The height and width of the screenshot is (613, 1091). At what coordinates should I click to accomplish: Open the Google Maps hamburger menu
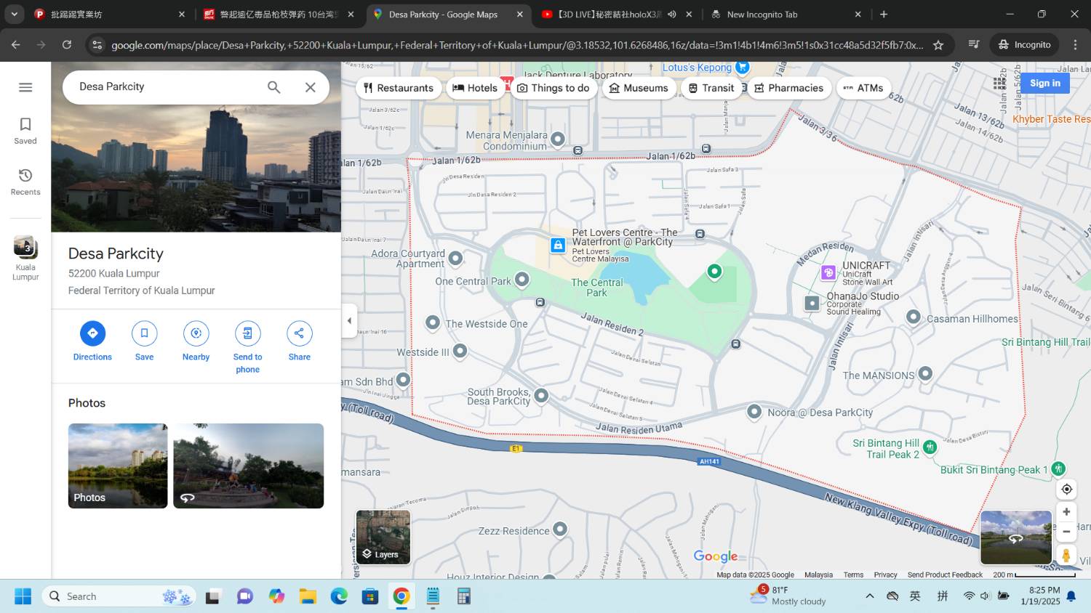click(x=25, y=87)
